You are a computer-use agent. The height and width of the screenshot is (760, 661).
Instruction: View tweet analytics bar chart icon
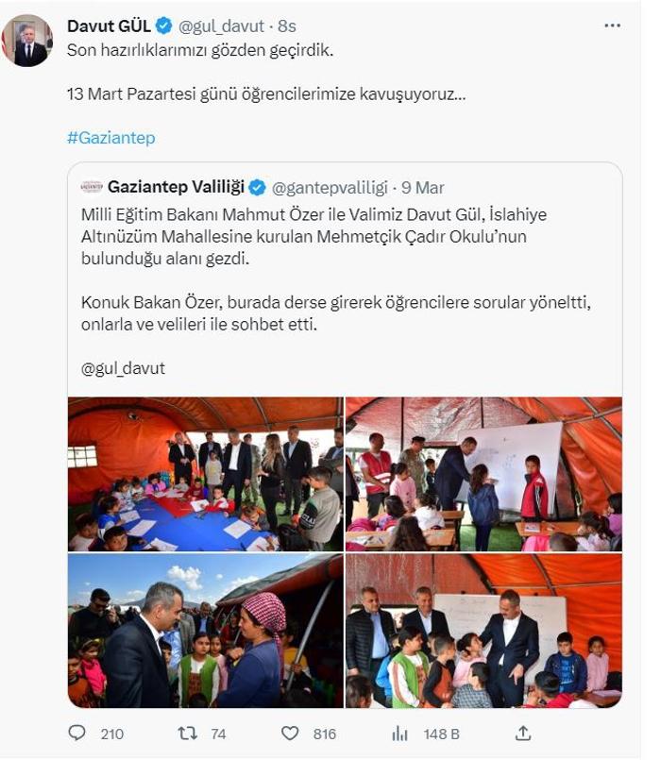pyautogui.click(x=399, y=734)
